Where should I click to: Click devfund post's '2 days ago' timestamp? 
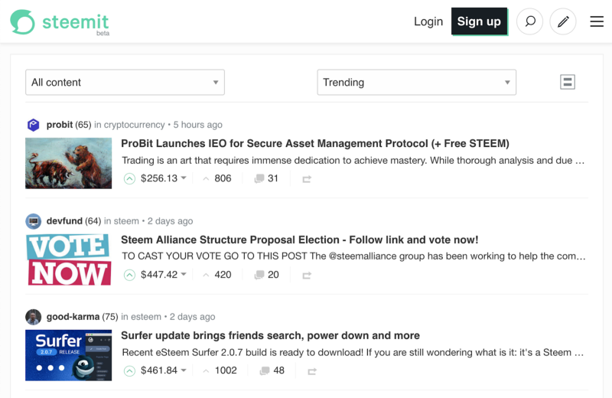[x=170, y=221]
